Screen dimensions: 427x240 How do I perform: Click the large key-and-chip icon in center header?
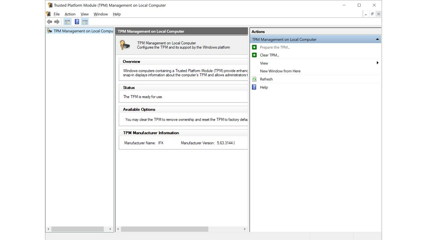125,45
